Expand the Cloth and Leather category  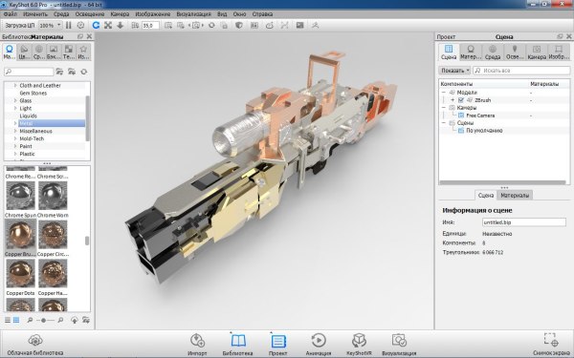click(x=15, y=85)
